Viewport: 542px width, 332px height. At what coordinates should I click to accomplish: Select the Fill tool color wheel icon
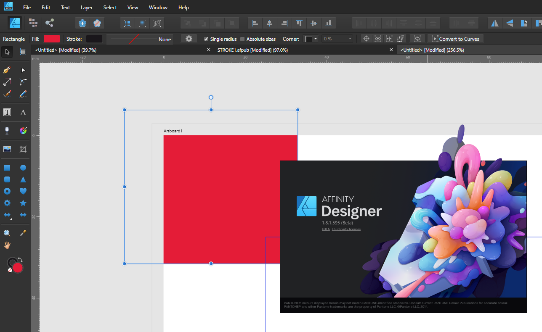pyautogui.click(x=23, y=131)
